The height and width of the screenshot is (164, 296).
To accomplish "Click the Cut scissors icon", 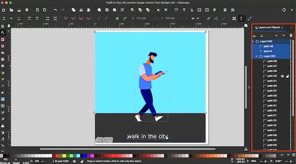I will pos(81,10).
